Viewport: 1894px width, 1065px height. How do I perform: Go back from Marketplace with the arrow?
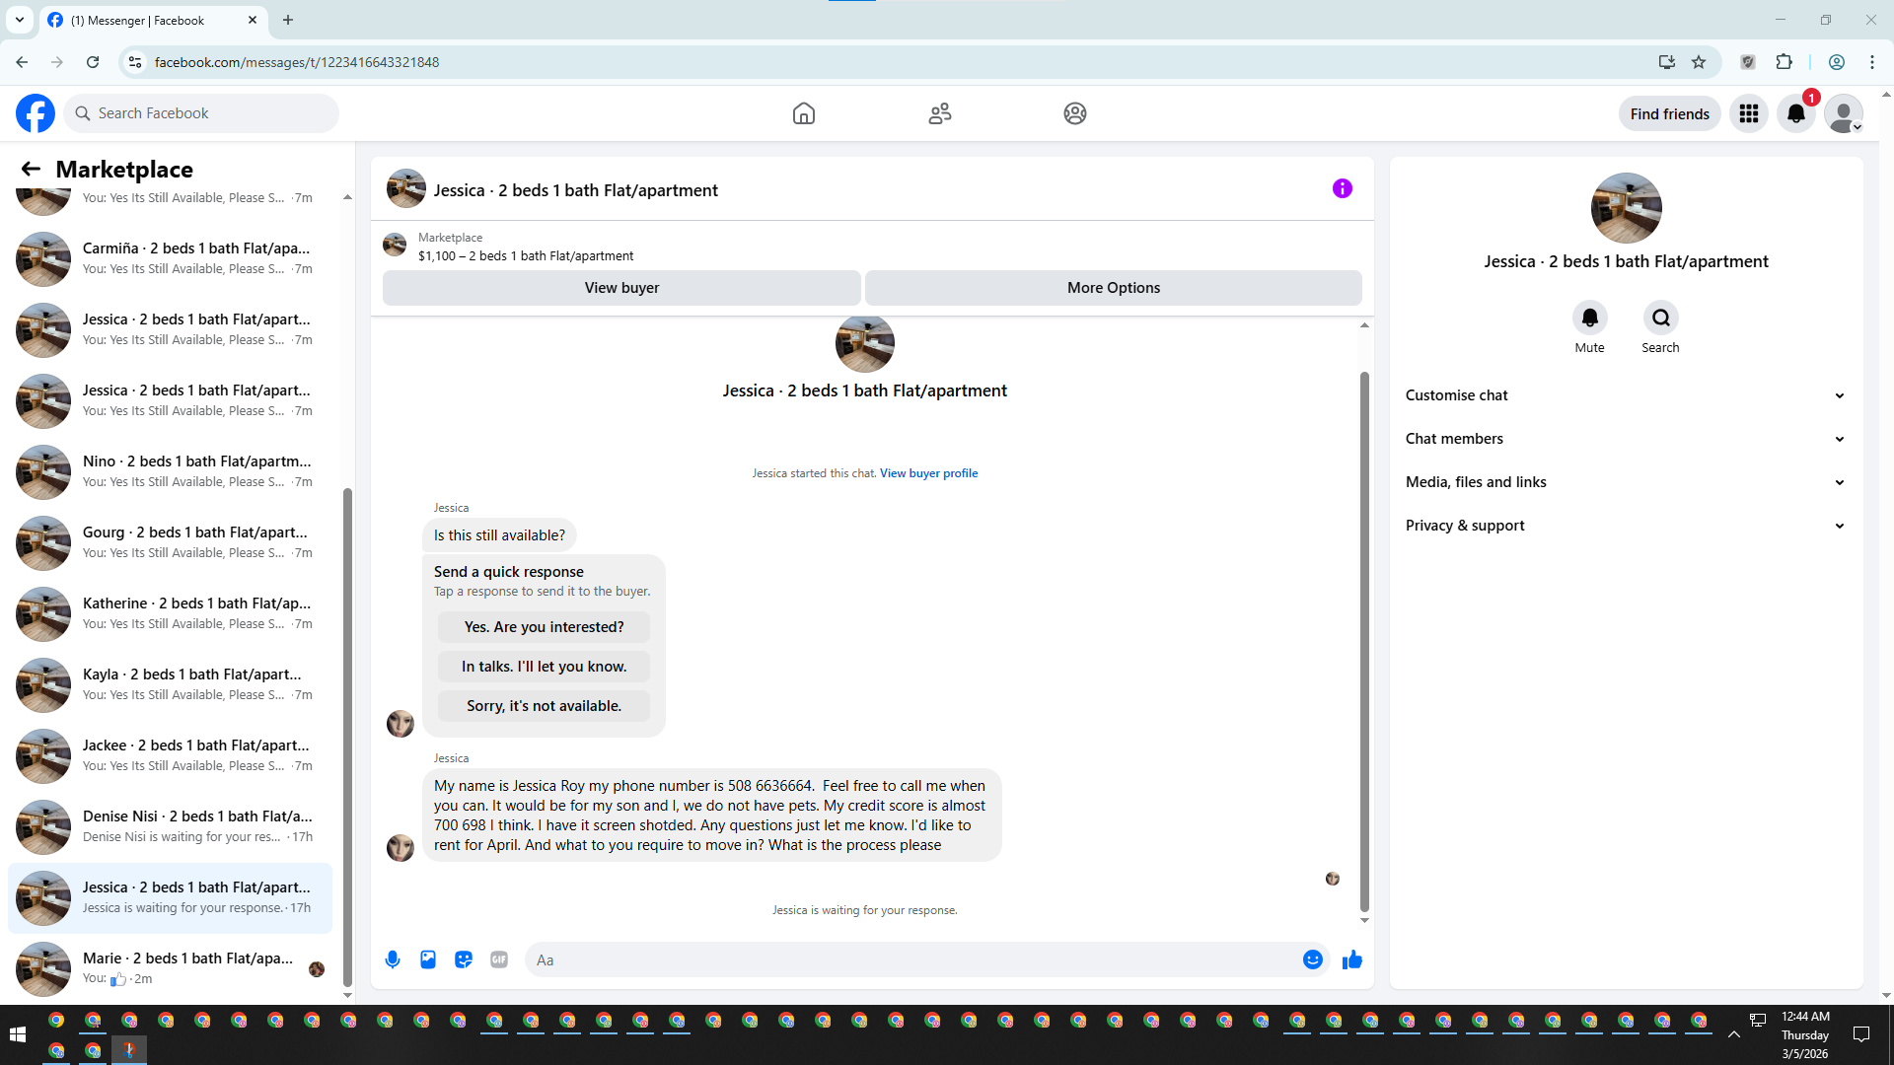tap(31, 169)
